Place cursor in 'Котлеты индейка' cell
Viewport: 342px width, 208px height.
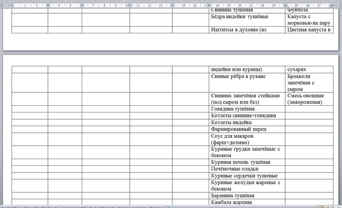coord(231,122)
